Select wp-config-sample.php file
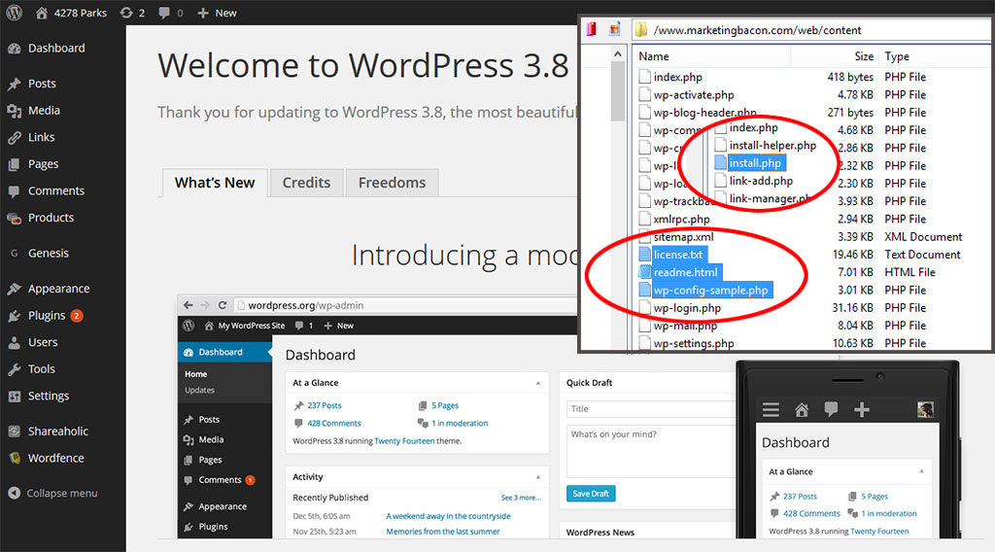Screen dimensions: 995x552 pyautogui.click(x=710, y=290)
